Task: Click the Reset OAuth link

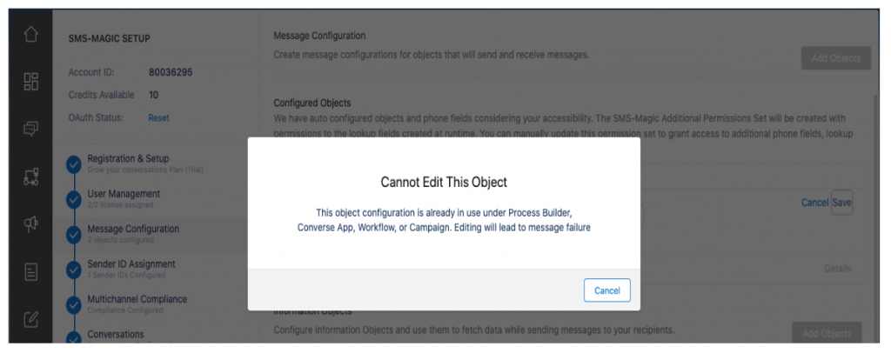Action: click(158, 118)
